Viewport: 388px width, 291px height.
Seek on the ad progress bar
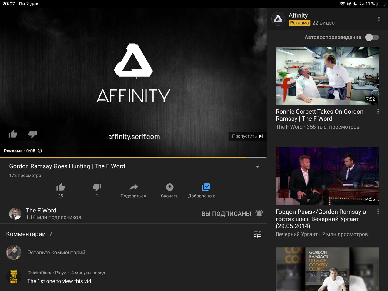pyautogui.click(x=133, y=157)
